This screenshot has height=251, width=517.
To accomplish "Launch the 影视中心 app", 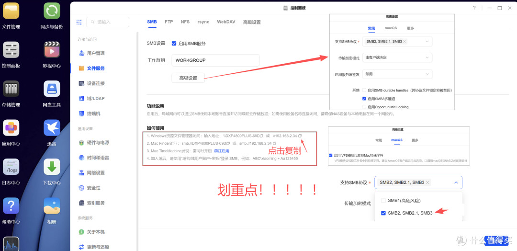I will (x=52, y=50).
